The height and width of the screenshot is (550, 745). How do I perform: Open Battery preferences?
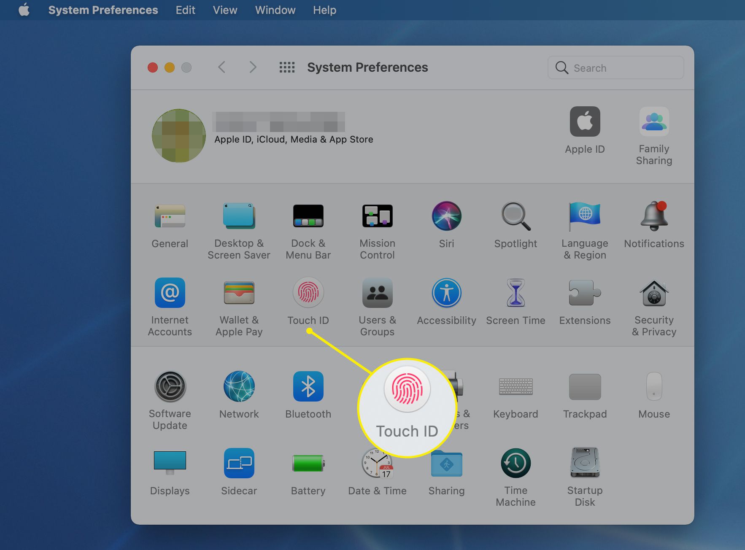308,463
